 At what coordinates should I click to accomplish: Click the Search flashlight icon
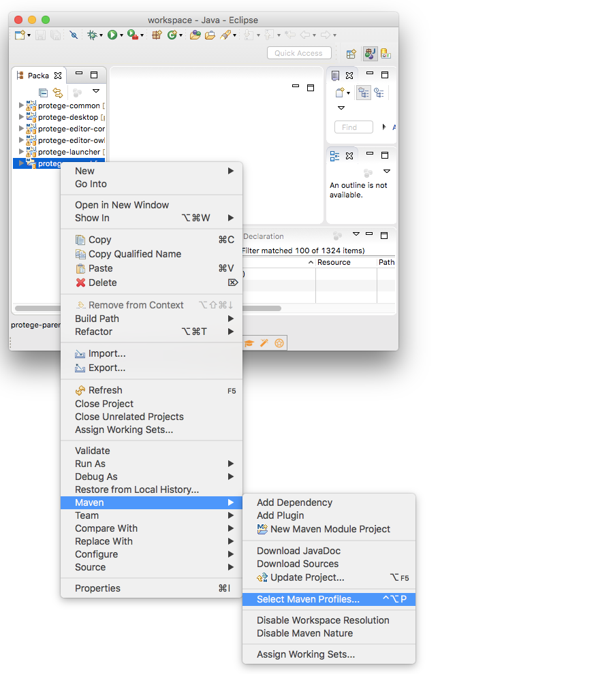point(225,35)
